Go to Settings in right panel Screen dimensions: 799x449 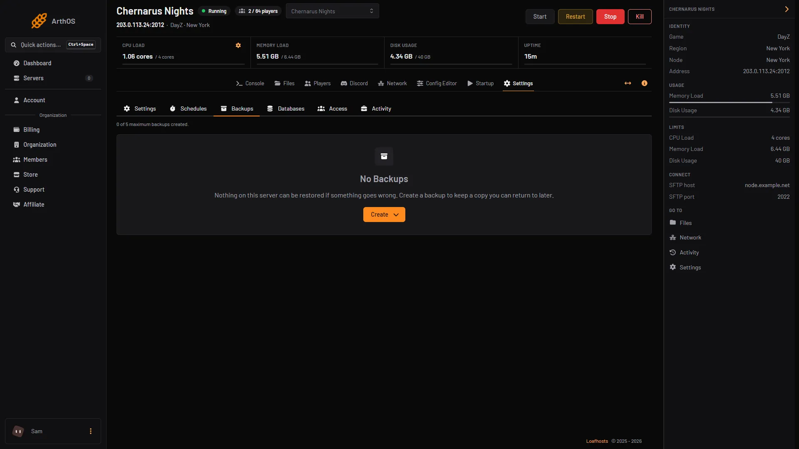(685, 267)
